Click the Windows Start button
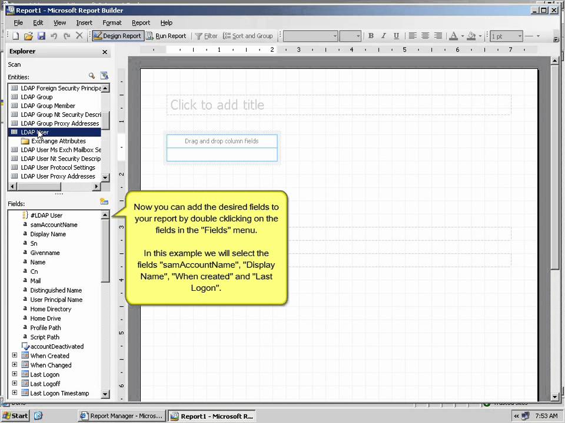Screen dimensions: 565x423 pos(15,416)
